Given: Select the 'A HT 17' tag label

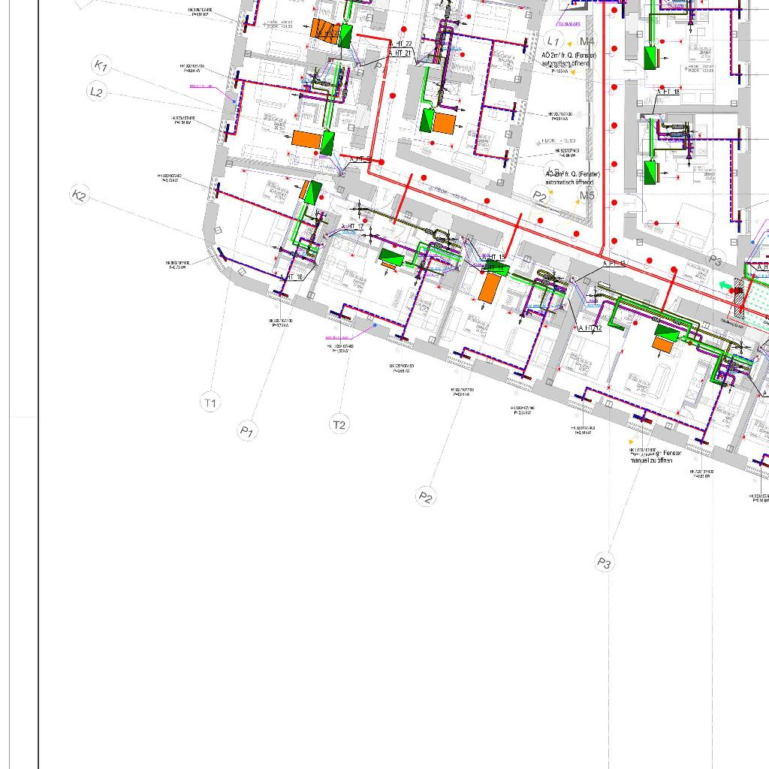Looking at the screenshot, I should click(352, 226).
